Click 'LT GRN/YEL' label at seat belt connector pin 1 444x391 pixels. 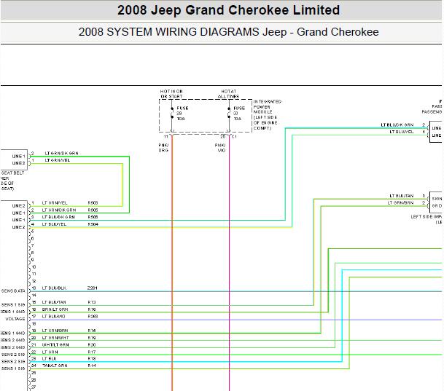[x=57, y=160]
